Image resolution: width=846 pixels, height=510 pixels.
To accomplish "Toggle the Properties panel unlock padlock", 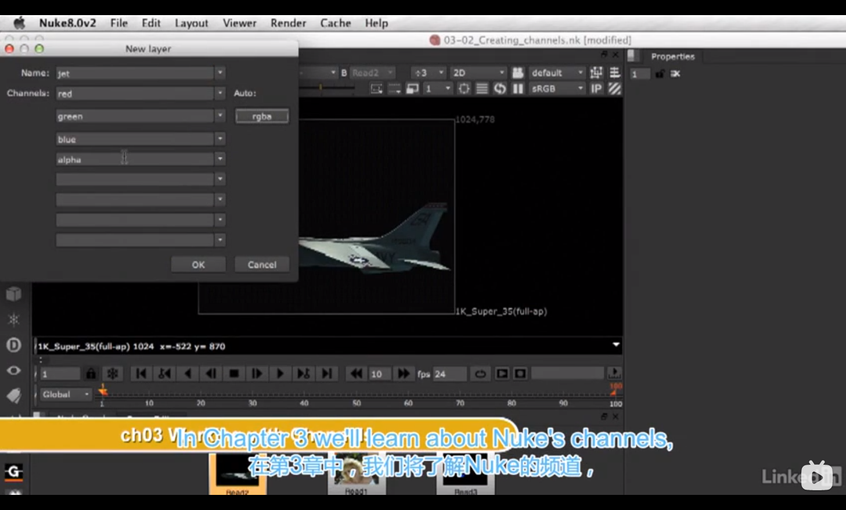I will pos(660,74).
